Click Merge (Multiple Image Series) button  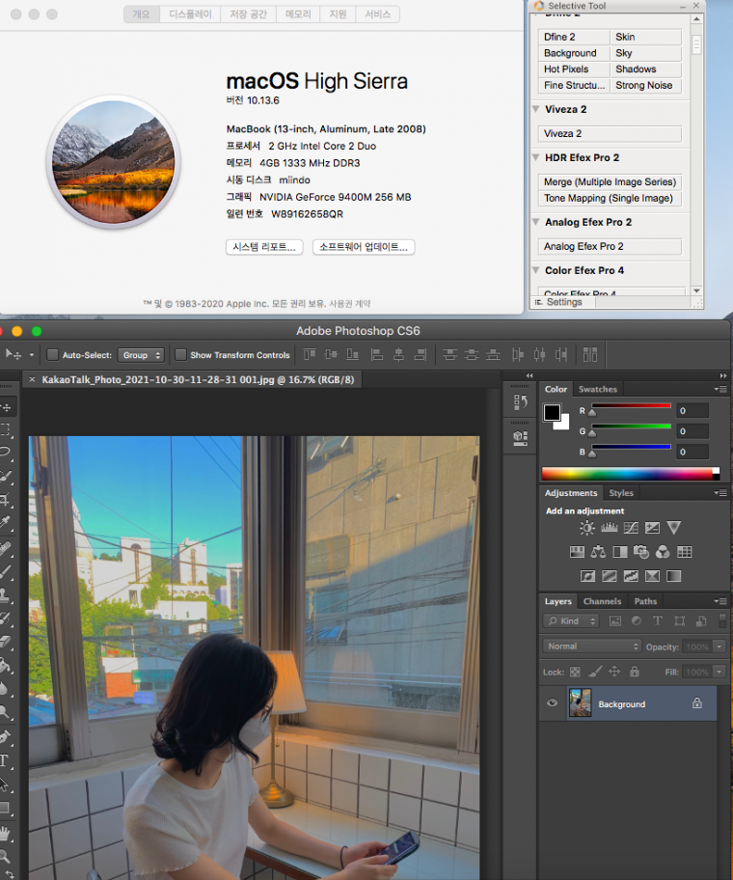coord(610,181)
